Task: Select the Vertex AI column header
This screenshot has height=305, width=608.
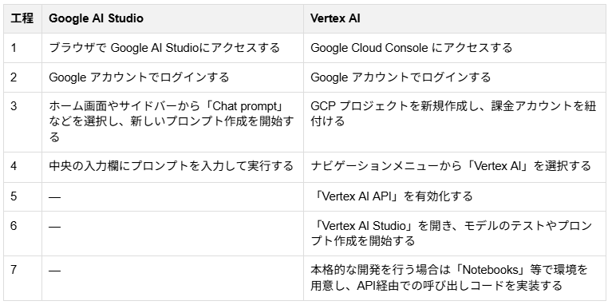Action: coord(455,18)
